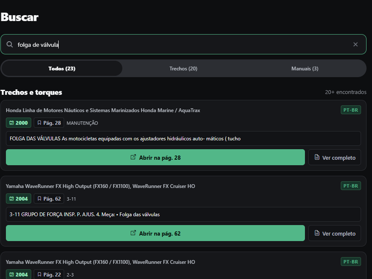Click the GRUPO DE FORÇA excerpt
Screen dimensions: 372x279
tap(183, 214)
